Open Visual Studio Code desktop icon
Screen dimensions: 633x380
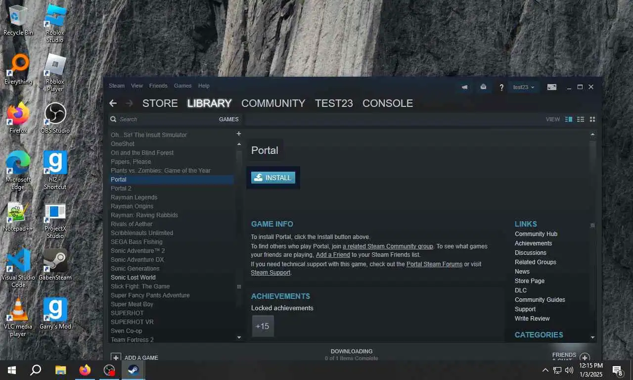click(x=18, y=269)
